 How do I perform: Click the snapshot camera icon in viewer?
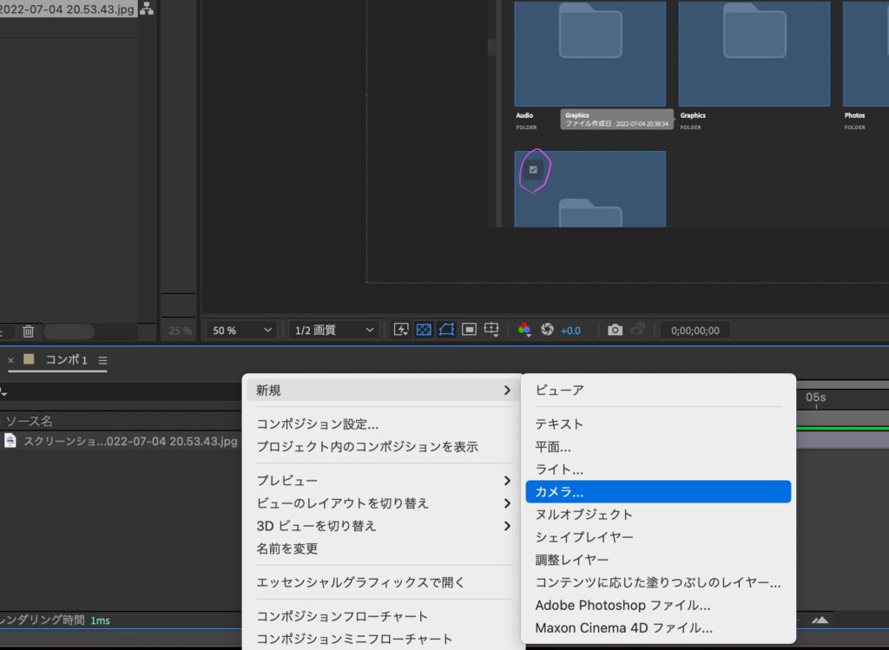pos(615,330)
